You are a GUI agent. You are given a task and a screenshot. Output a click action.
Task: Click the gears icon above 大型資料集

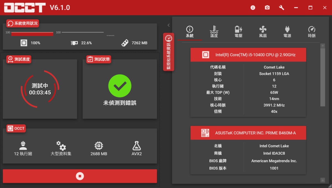tap(61, 145)
